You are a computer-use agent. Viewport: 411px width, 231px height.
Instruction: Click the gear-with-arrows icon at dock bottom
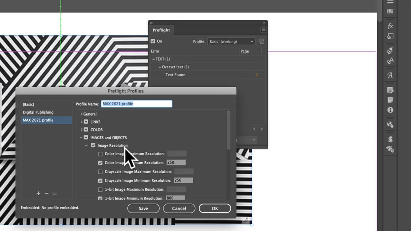coord(390,149)
